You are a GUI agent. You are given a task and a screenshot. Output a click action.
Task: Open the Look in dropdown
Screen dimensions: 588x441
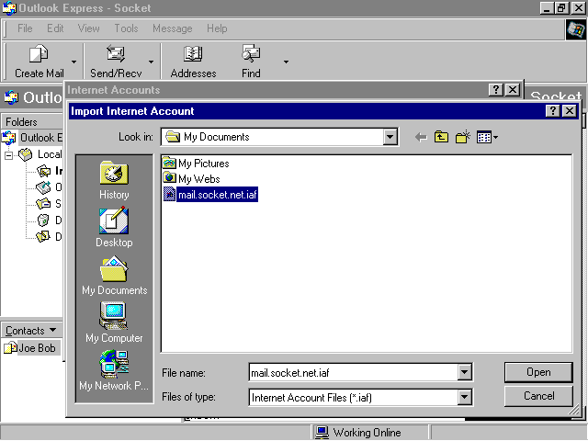click(390, 137)
